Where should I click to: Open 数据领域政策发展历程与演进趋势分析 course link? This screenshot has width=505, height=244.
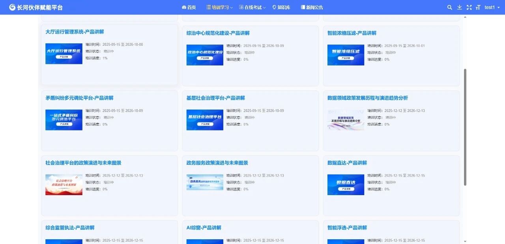(367, 98)
